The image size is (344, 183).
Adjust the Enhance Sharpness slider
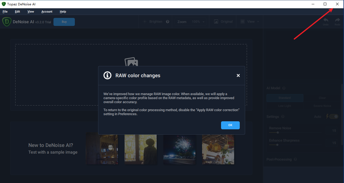[x=277, y=145]
